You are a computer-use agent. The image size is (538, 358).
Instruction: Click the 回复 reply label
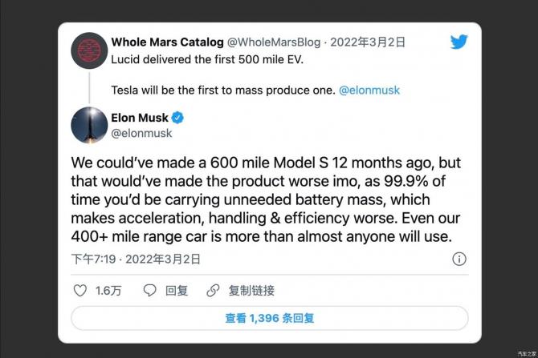point(177,290)
